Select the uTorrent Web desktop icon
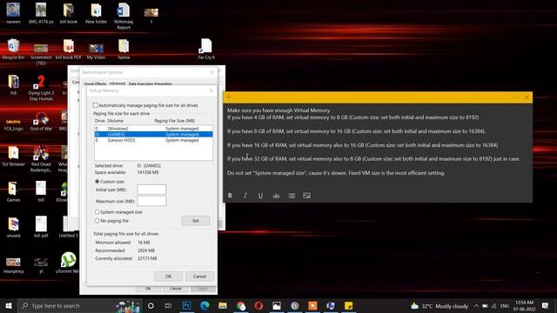 68,263
